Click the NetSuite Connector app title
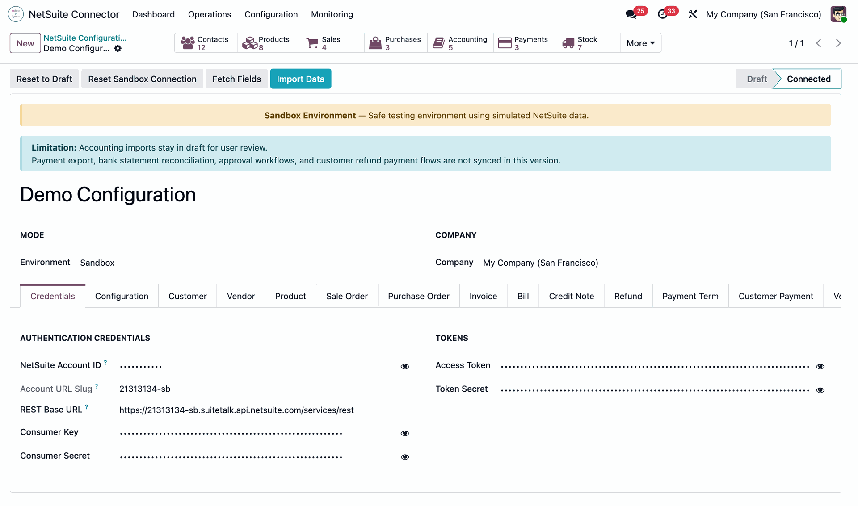 pos(74,14)
